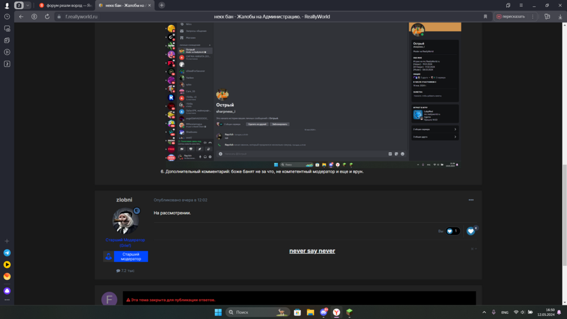Open the notifications bell icon
The image size is (567, 319).
[x=560, y=312]
